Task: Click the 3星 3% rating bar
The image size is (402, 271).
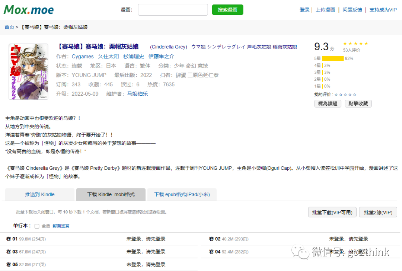Action: pos(322,72)
